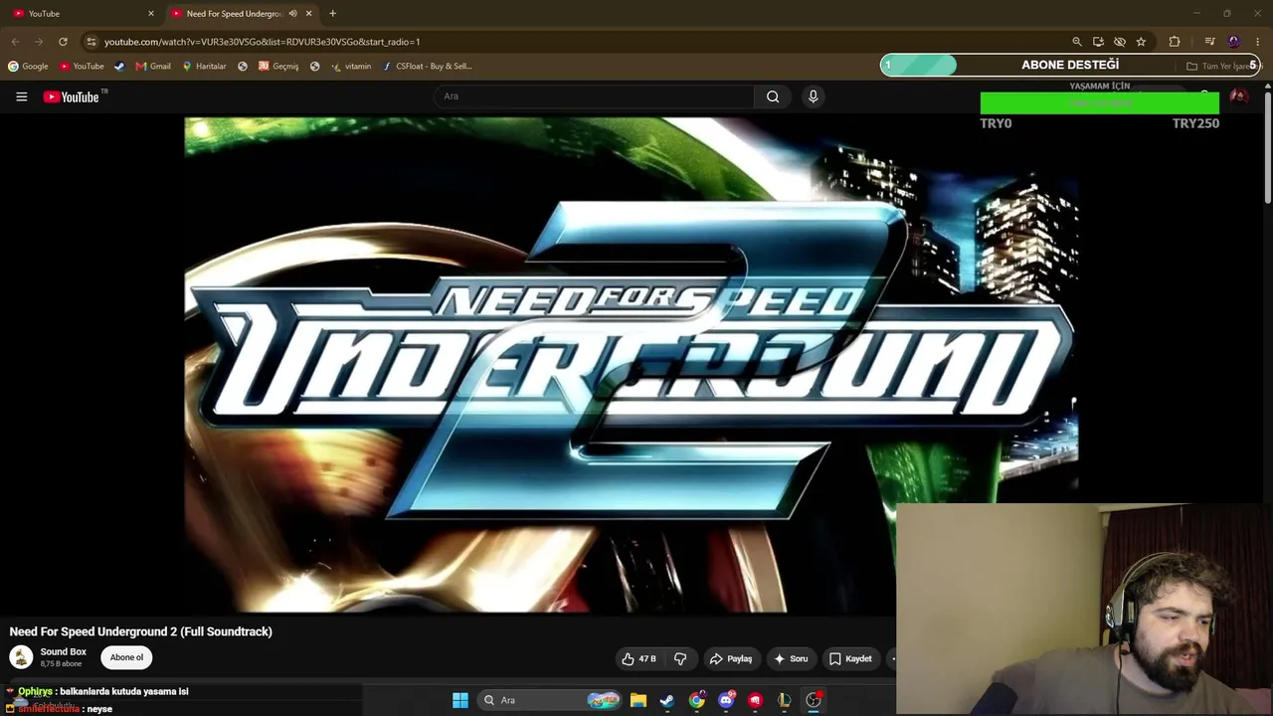Bookmark this page with the star
Screen dimensions: 1273x716
[1141, 42]
